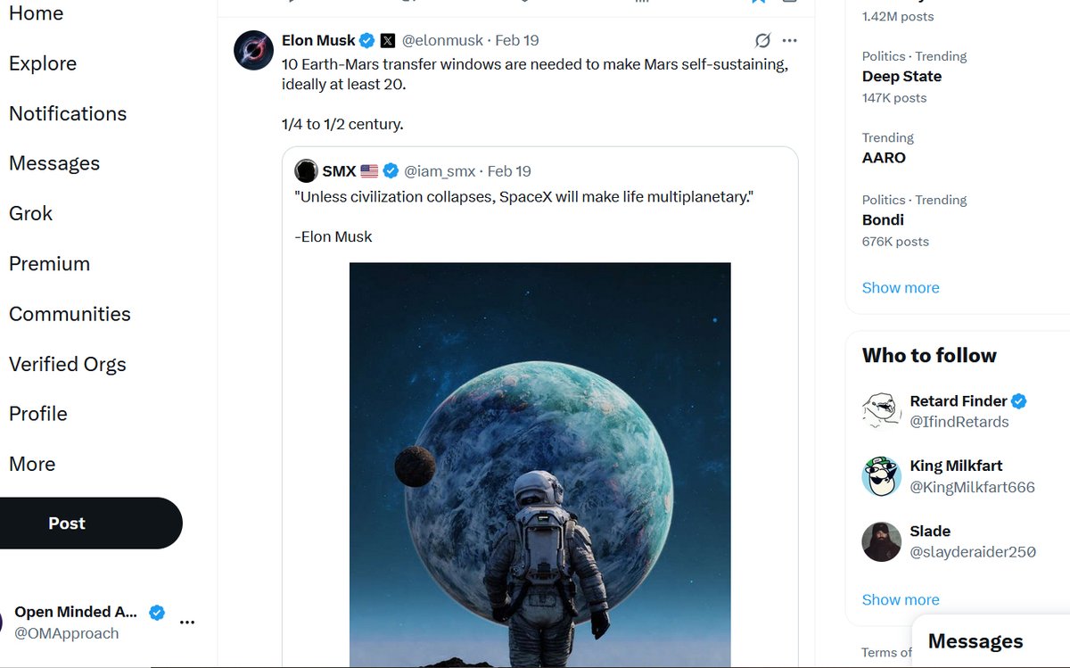Click the SMX quoted post avatar
The width and height of the screenshot is (1070, 668).
(306, 171)
